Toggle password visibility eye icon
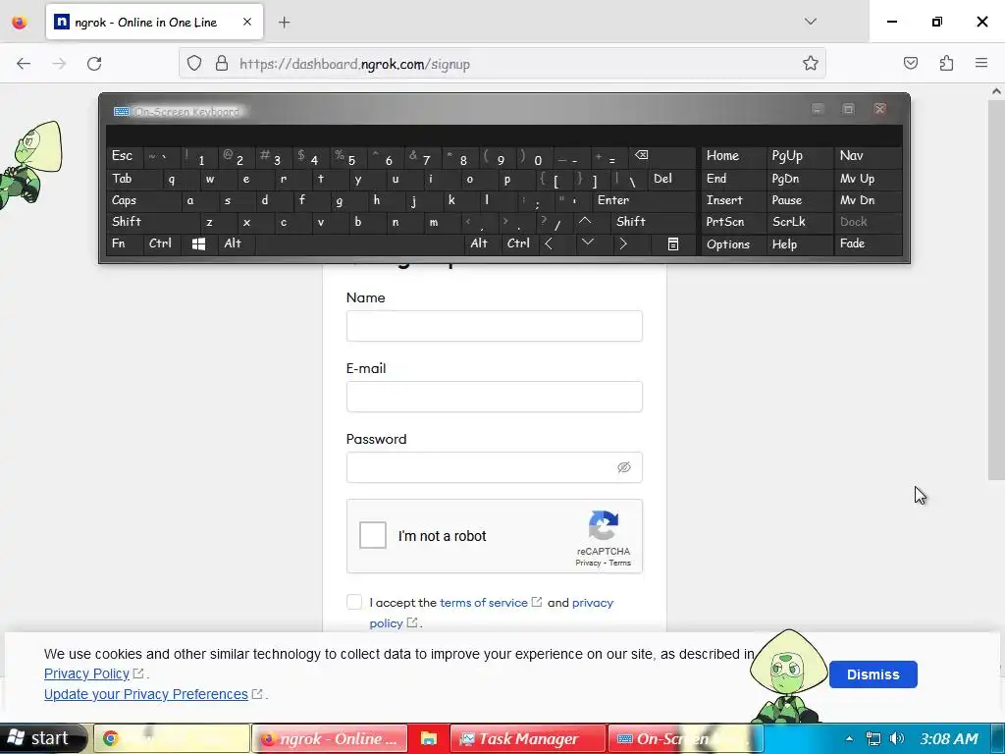 coord(623,467)
